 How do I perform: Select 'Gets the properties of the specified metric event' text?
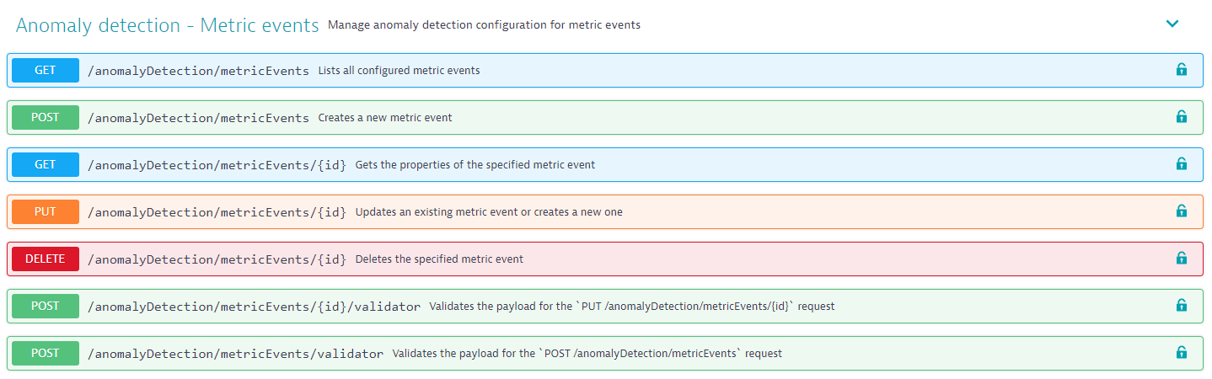pyautogui.click(x=475, y=165)
